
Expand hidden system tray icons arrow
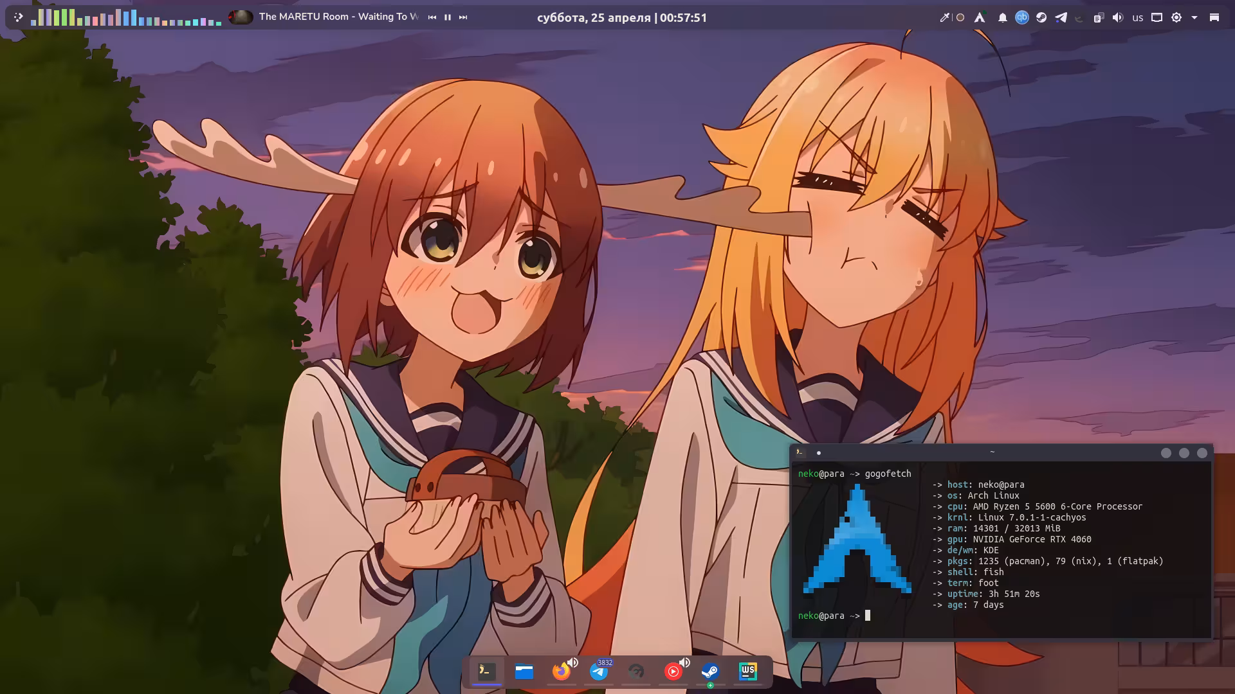1194,17
